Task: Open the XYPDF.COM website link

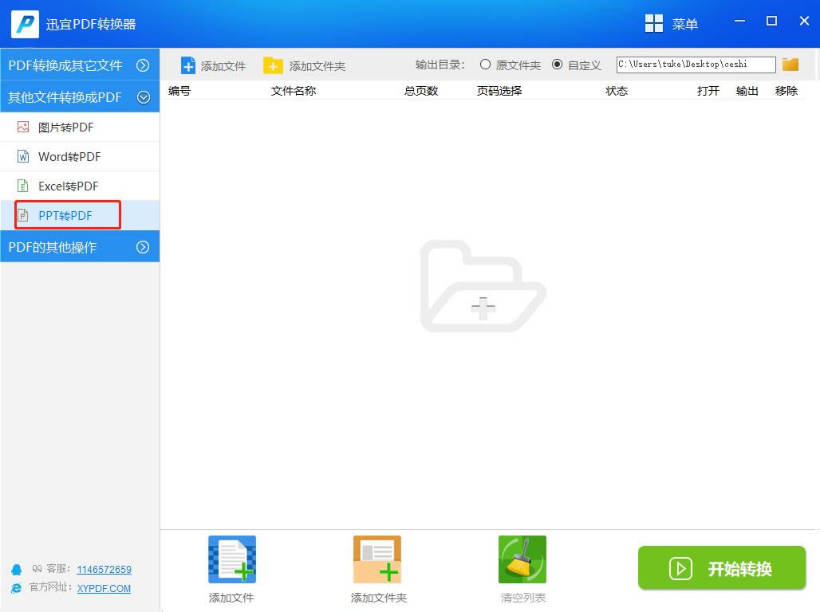Action: 104,588
